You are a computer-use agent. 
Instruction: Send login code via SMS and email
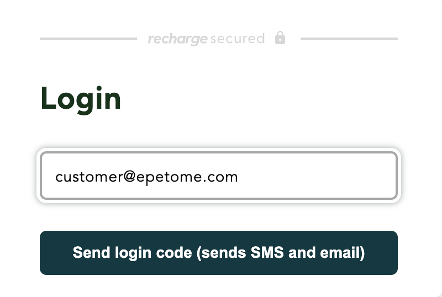click(219, 253)
